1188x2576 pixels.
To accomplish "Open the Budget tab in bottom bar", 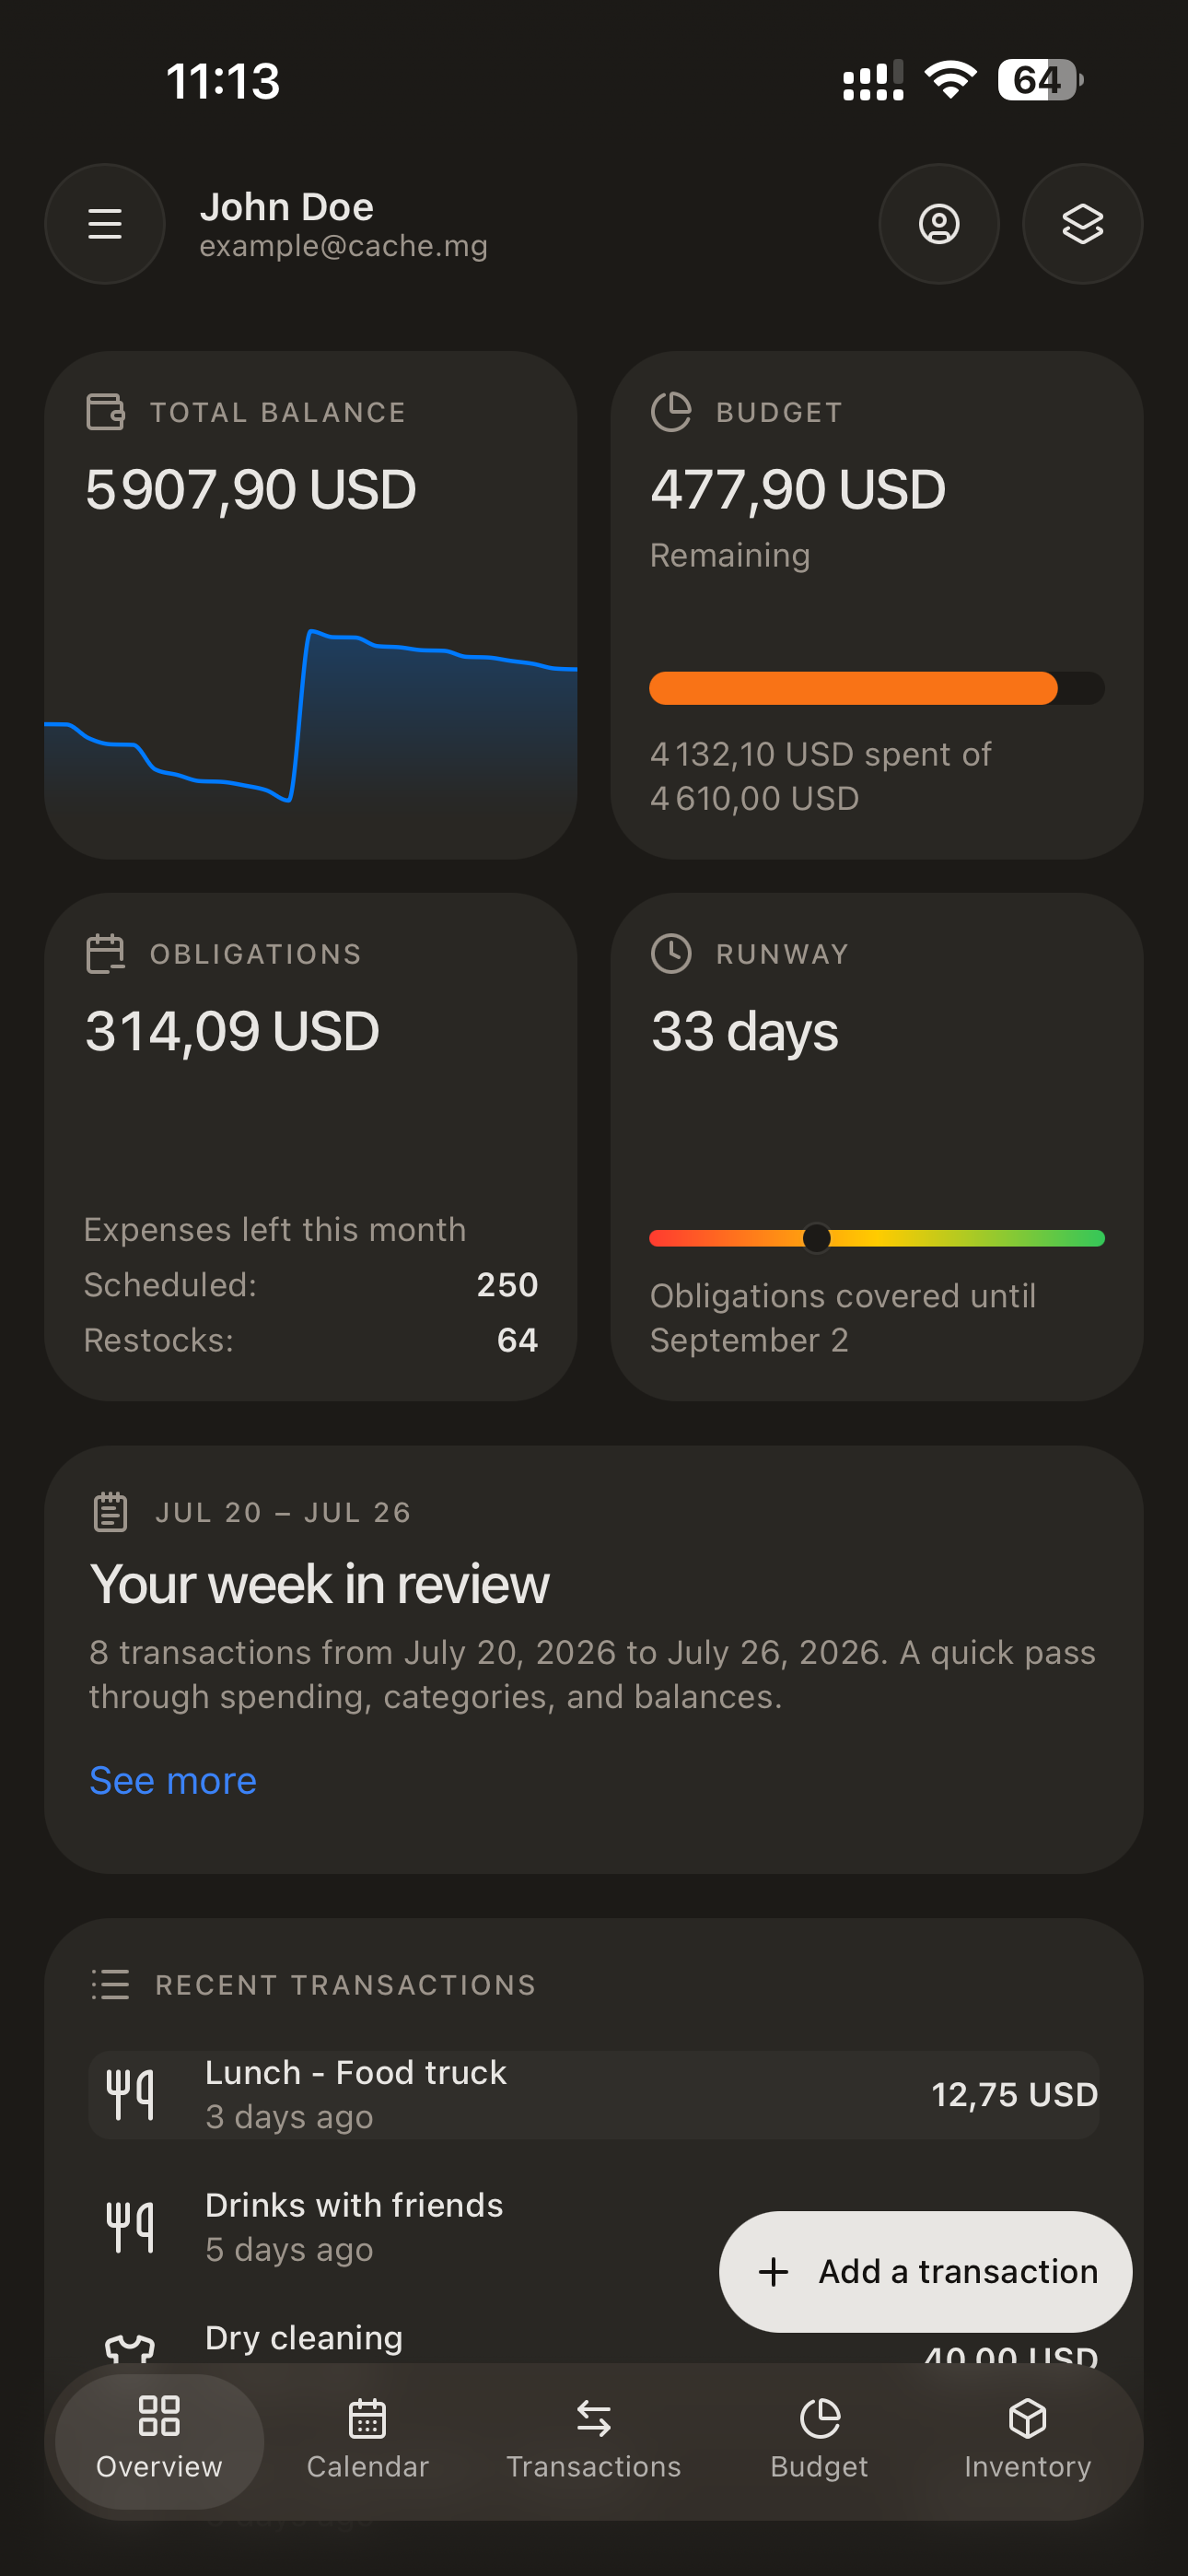I will (819, 2441).
